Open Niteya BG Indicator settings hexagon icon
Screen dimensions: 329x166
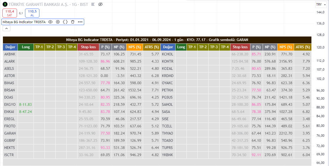tap(58, 22)
